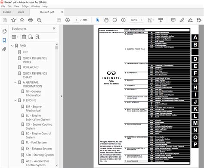Open the Sign document tool

[190, 20]
